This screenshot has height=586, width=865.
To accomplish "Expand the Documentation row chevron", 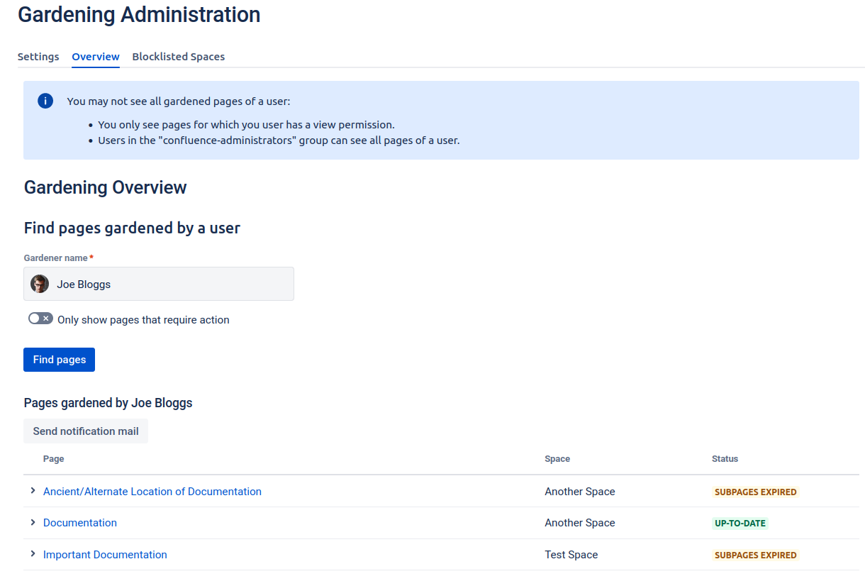I will click(x=33, y=522).
